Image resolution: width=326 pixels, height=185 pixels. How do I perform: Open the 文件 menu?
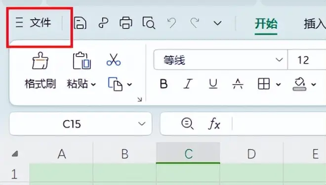(x=41, y=22)
